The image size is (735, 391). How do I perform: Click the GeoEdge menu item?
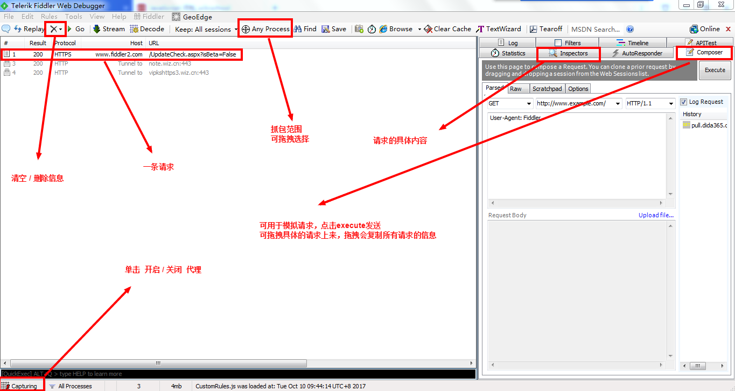(192, 17)
